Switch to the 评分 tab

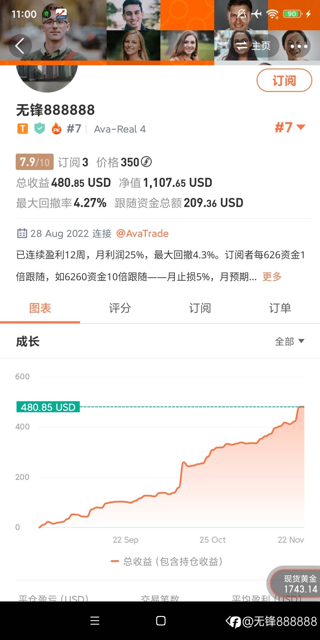click(x=120, y=308)
